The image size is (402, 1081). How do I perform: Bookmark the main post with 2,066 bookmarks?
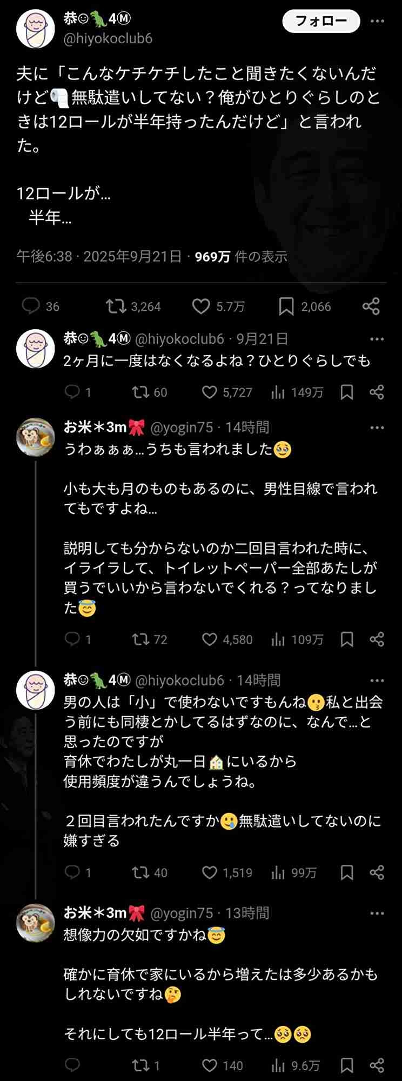point(286,306)
